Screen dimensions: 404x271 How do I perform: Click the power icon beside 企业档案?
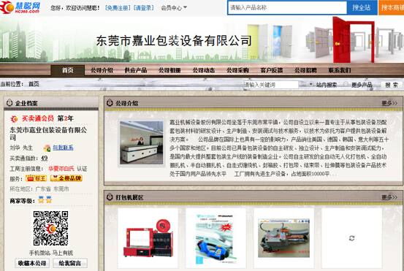(x=9, y=103)
